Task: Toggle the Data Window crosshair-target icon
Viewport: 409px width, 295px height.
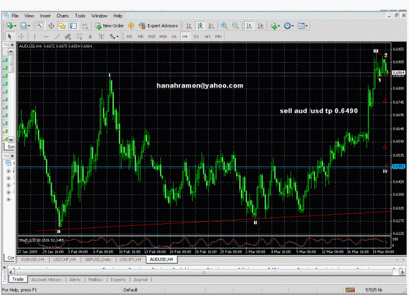Action: pyautogui.click(x=51, y=25)
